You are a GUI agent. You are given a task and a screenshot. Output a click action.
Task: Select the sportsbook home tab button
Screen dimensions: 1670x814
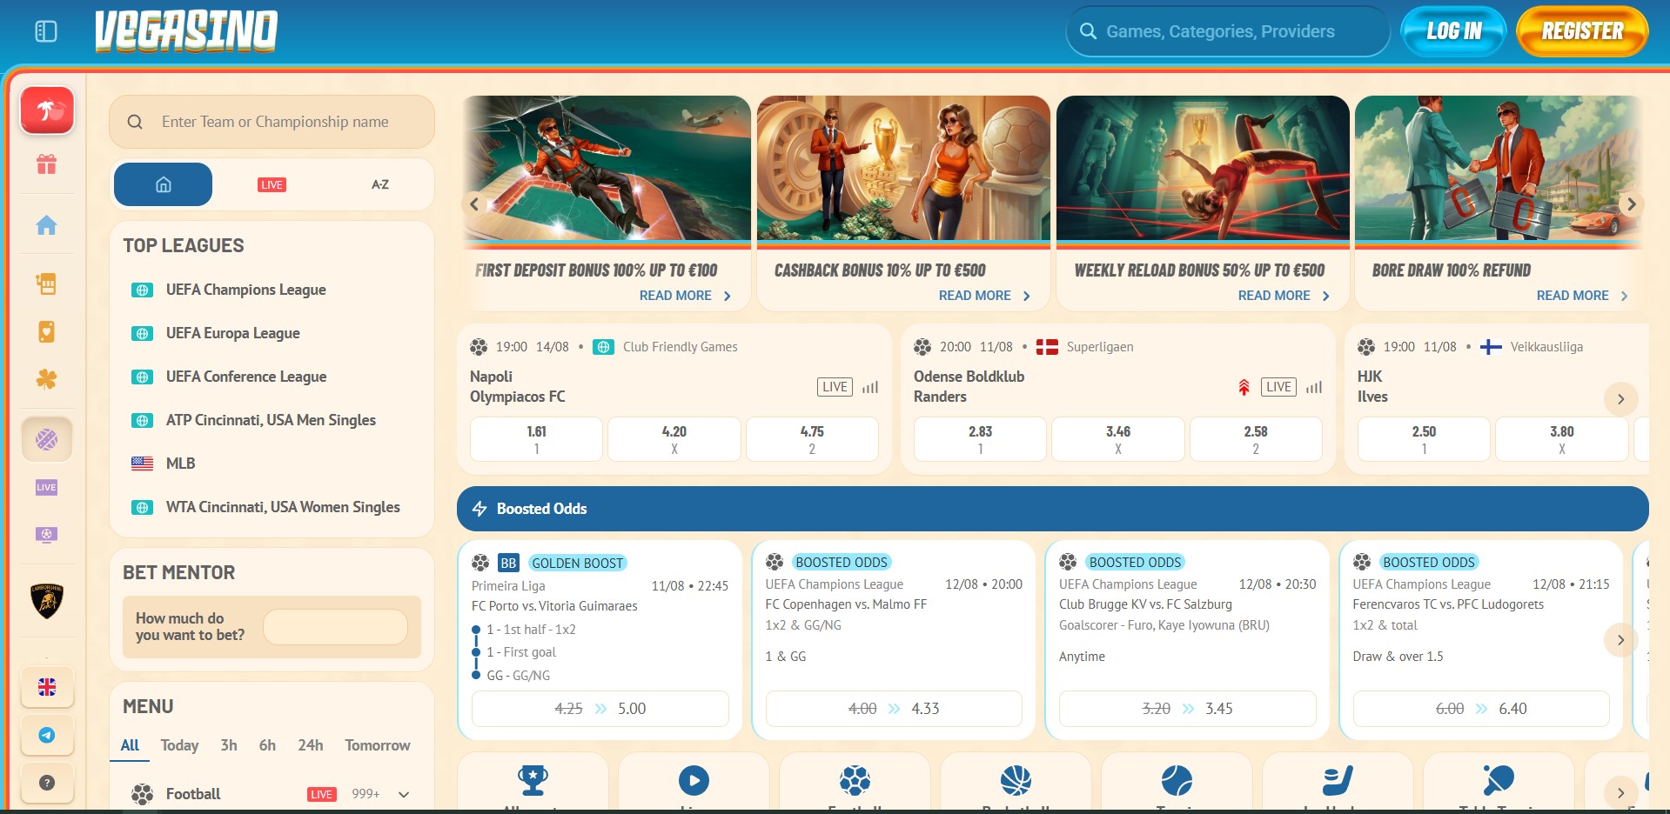pos(163,184)
